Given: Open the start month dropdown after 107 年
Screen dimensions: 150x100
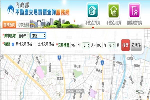Looking at the screenshot, I should coord(86,45).
